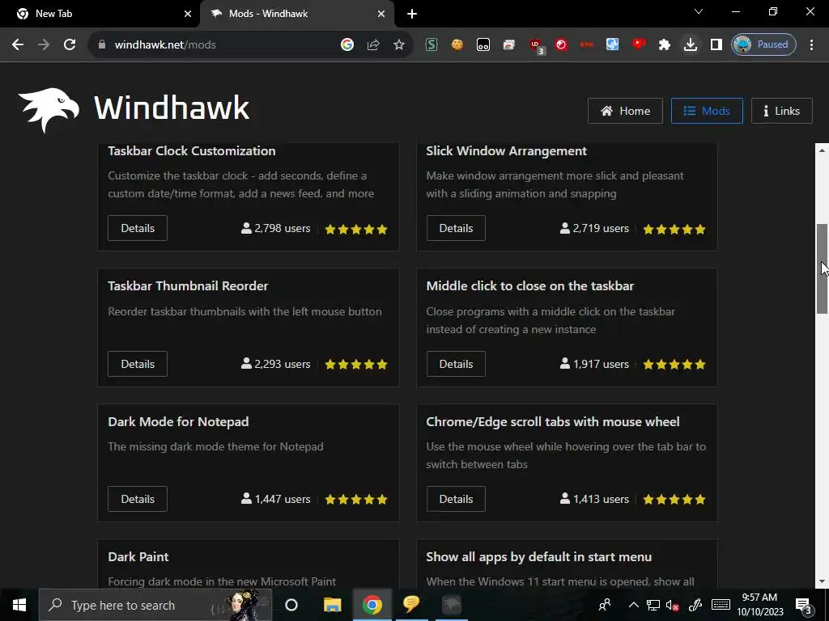Open Cortana circle on taskbar
This screenshot has height=621, width=829.
point(291,605)
